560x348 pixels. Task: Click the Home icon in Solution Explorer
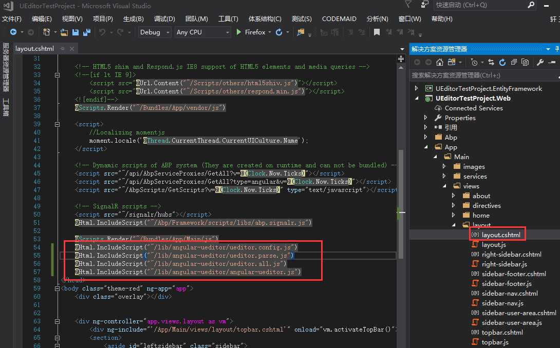click(440, 62)
